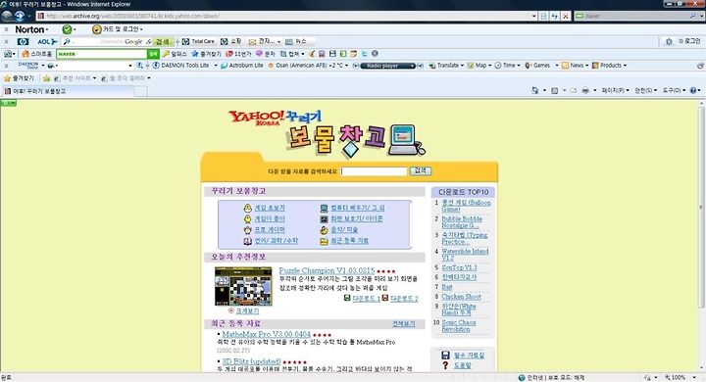Click the browser address bar

pyautogui.click(x=286, y=16)
